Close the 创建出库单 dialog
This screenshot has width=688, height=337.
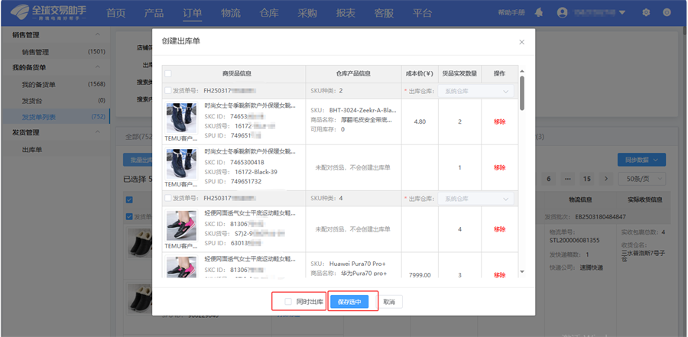(x=521, y=42)
